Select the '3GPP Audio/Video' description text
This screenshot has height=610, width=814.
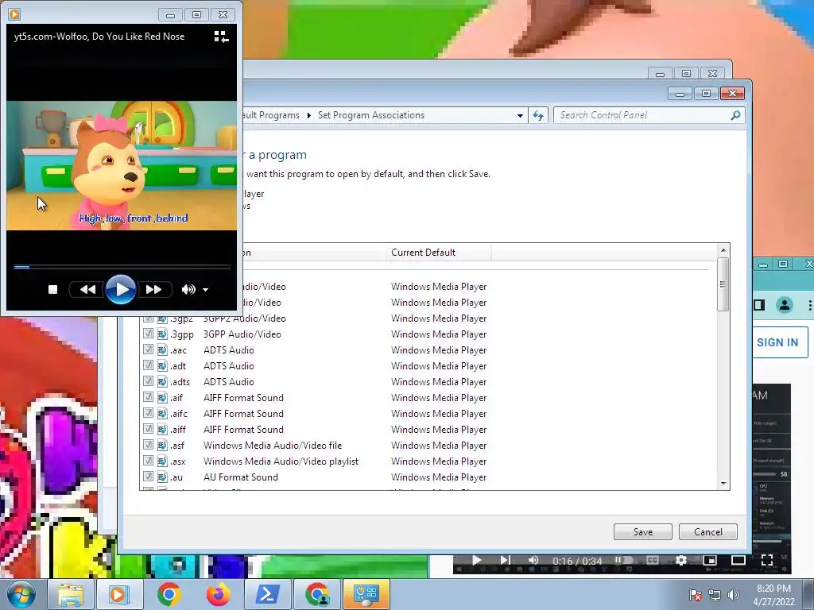[242, 334]
